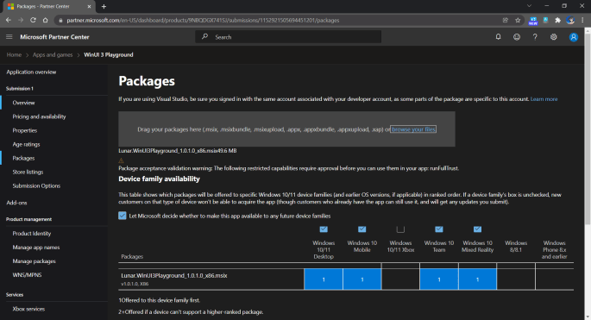Open a new browser tab

pos(104,6)
